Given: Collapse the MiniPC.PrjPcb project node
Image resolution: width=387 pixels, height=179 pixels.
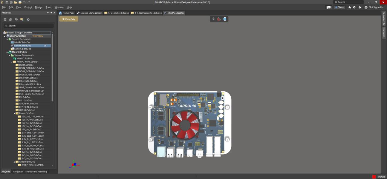Looking at the screenshot, I should point(7,52).
